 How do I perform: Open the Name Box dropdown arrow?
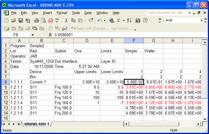click(33, 35)
